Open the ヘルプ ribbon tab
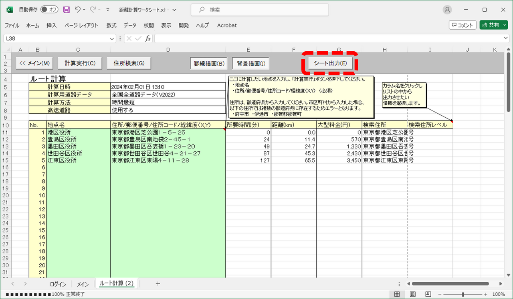 point(202,25)
